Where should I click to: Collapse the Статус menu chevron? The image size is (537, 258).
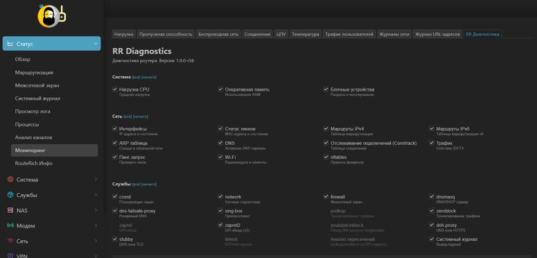[96, 44]
